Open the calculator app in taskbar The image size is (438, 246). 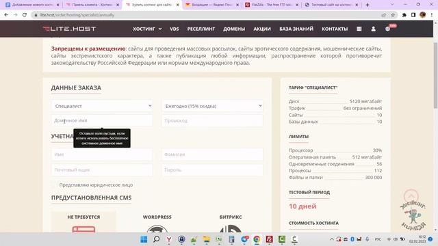click(x=231, y=239)
